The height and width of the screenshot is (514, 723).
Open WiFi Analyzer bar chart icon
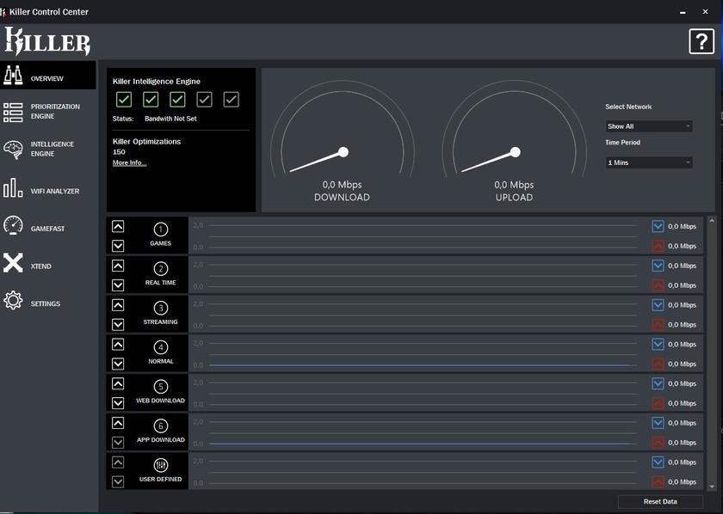click(x=13, y=188)
